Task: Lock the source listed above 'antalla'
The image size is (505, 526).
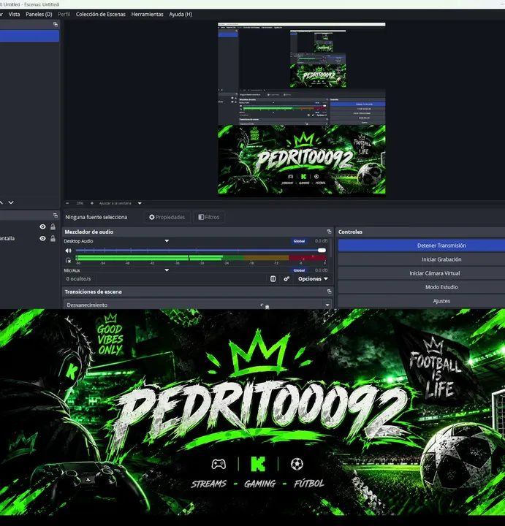Action: [53, 226]
